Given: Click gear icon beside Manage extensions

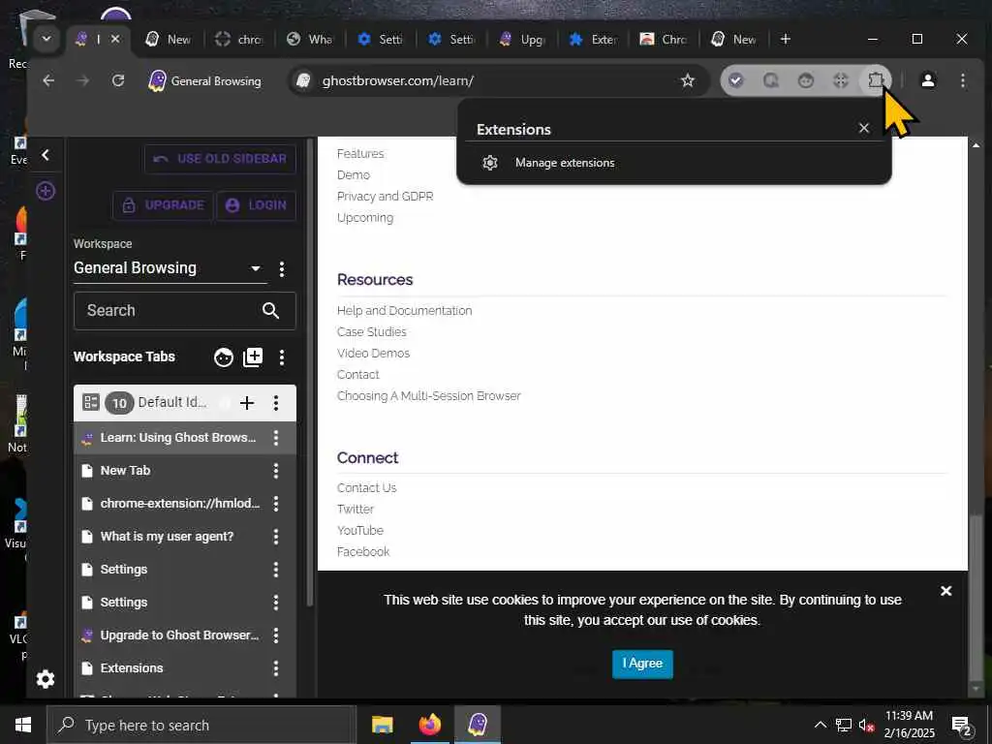Looking at the screenshot, I should click(x=489, y=163).
